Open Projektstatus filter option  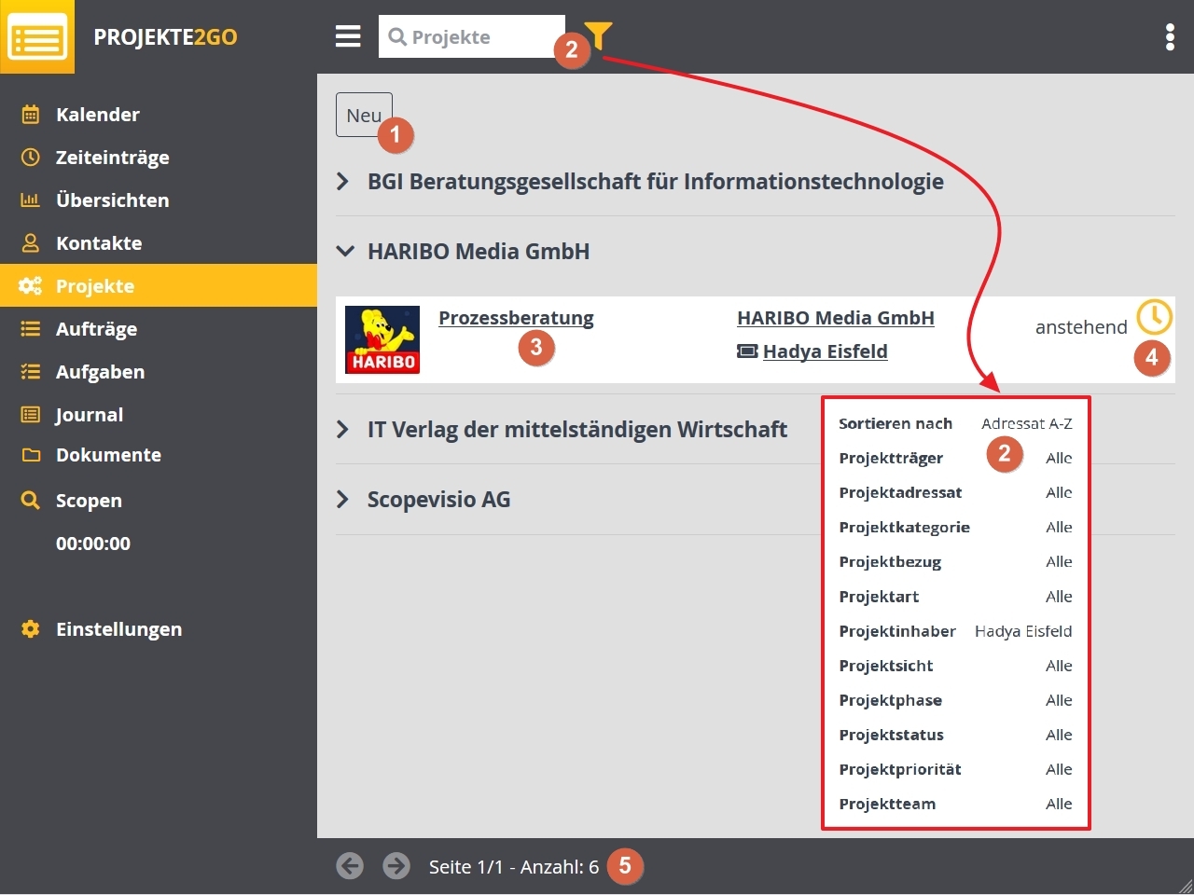pos(955,735)
